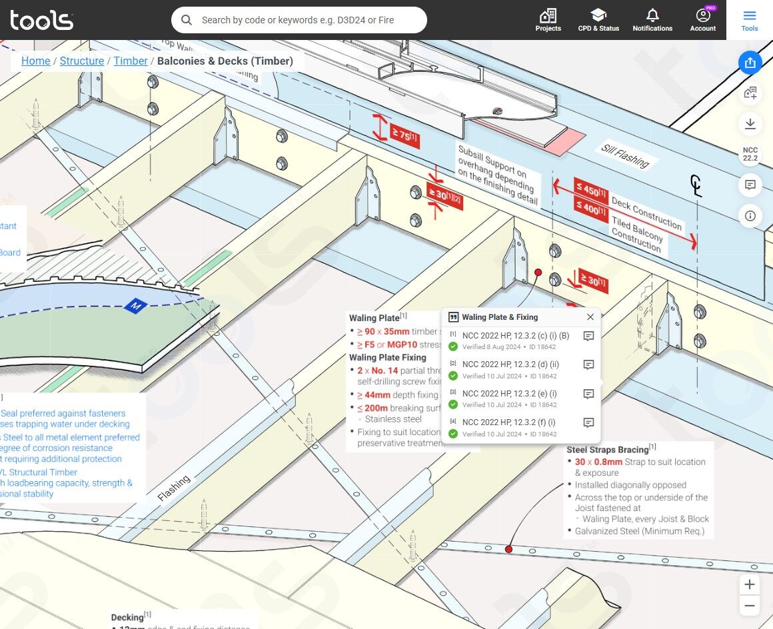Viewport: 773px width, 629px height.
Task: Click the search by code input field
Action: click(307, 20)
